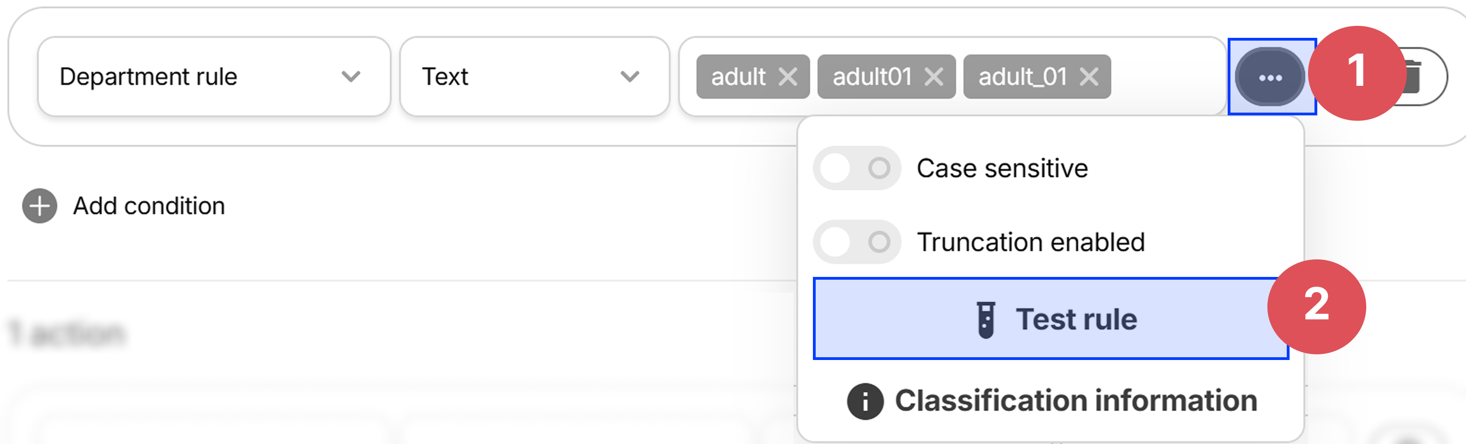Remove the adult01 tag using its X icon

(x=934, y=76)
